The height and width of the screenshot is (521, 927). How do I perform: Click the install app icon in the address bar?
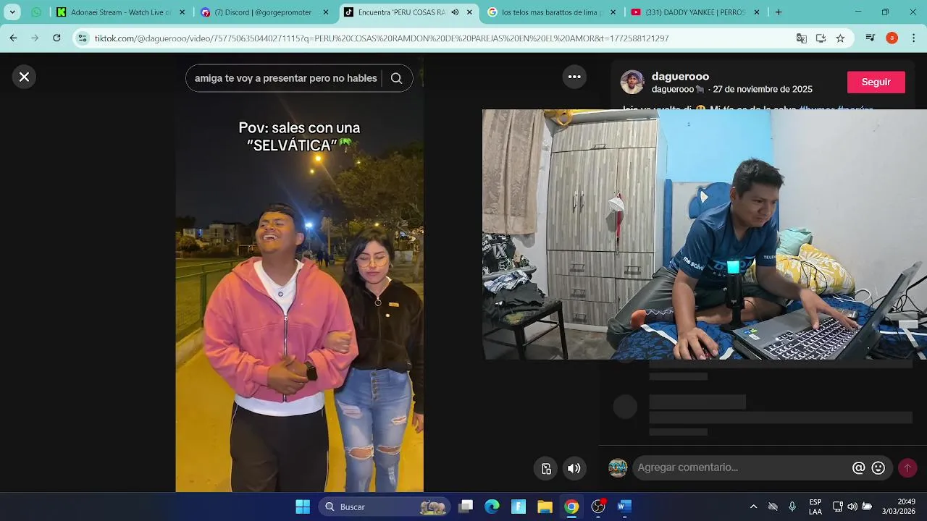(x=821, y=38)
